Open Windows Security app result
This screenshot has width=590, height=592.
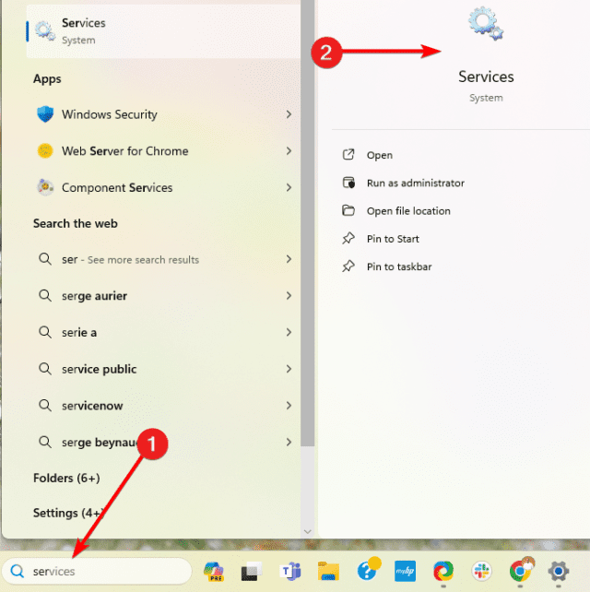[x=163, y=114]
